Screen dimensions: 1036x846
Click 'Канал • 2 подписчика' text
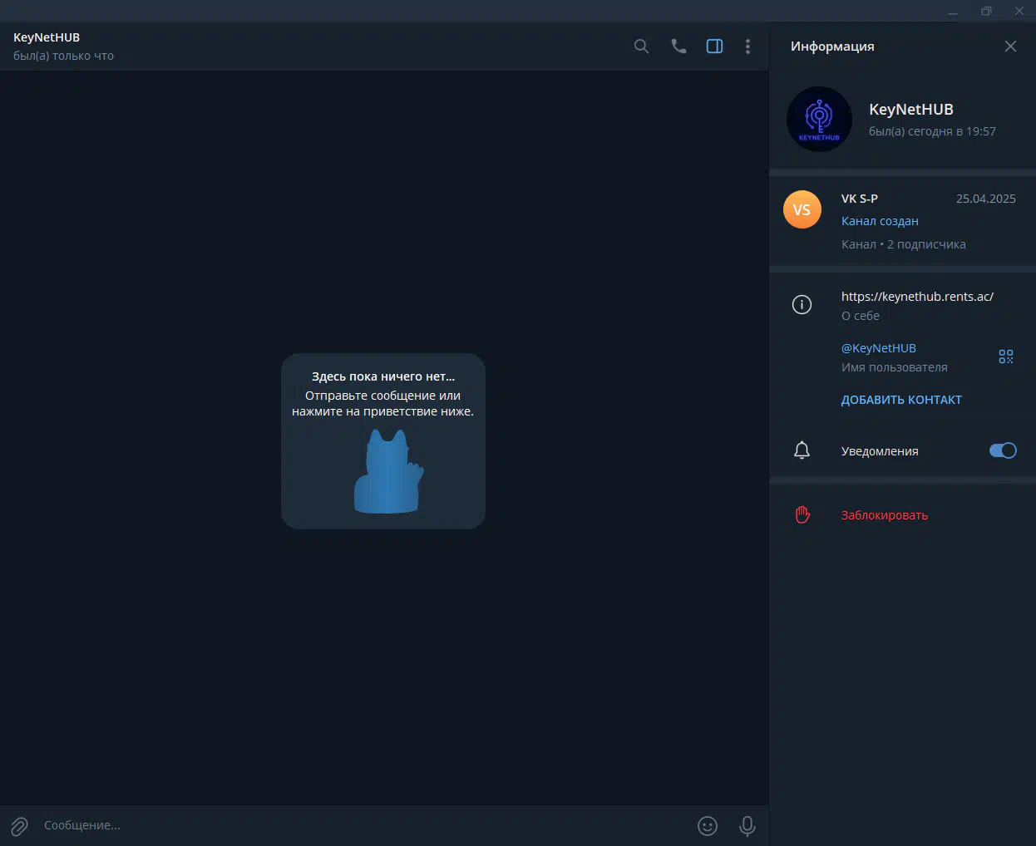coord(904,244)
